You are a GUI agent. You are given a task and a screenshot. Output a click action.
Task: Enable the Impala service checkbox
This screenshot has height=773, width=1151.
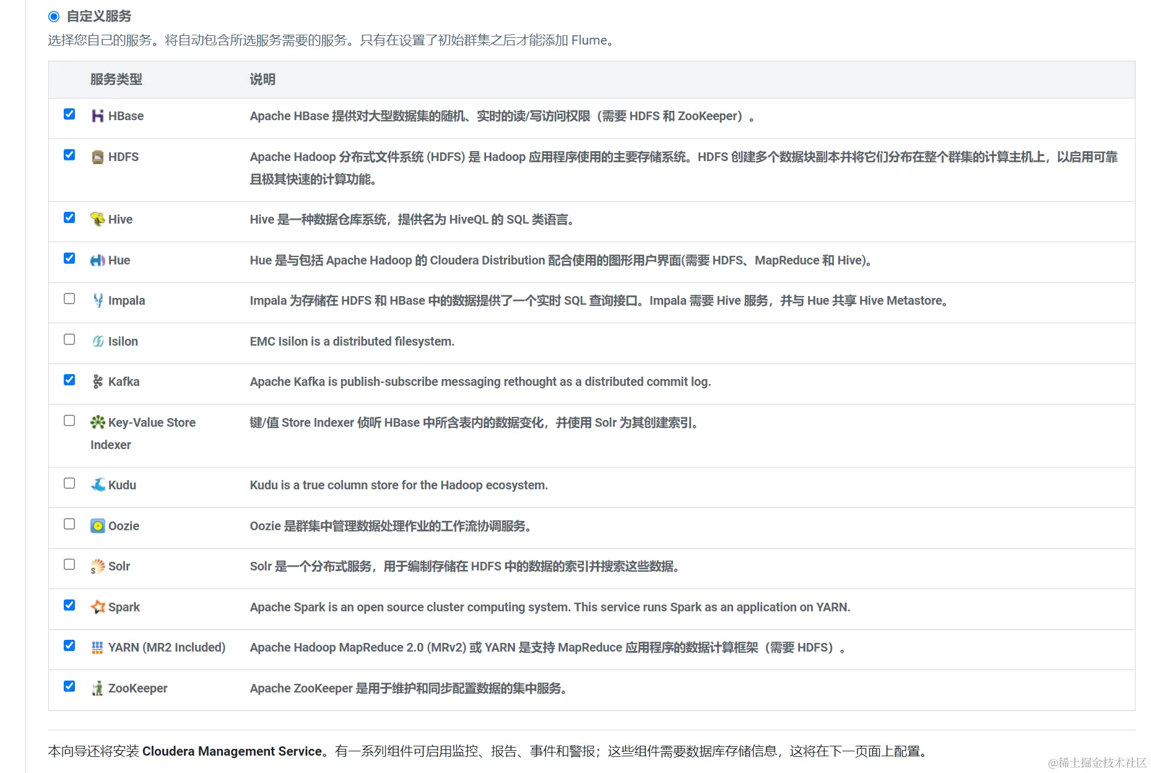tap(69, 299)
